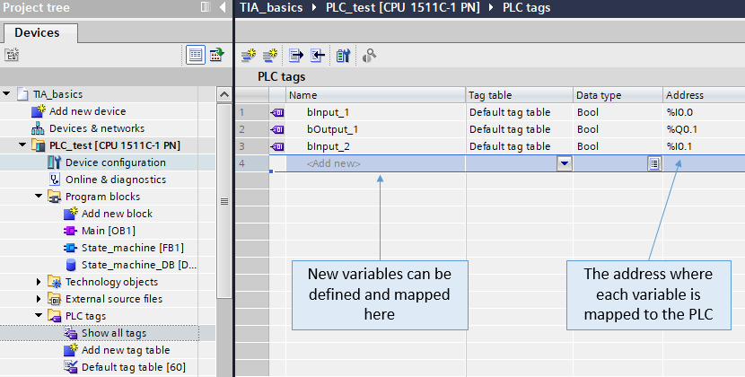Toggle the details view button in the Devices toolbar

(x=196, y=55)
